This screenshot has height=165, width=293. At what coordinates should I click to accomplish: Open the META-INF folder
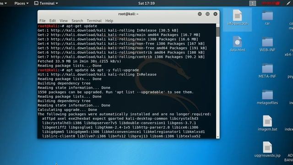(x=267, y=68)
